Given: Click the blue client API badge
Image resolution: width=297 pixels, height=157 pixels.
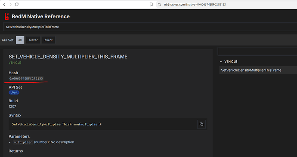Looking at the screenshot, I should coord(14,92).
